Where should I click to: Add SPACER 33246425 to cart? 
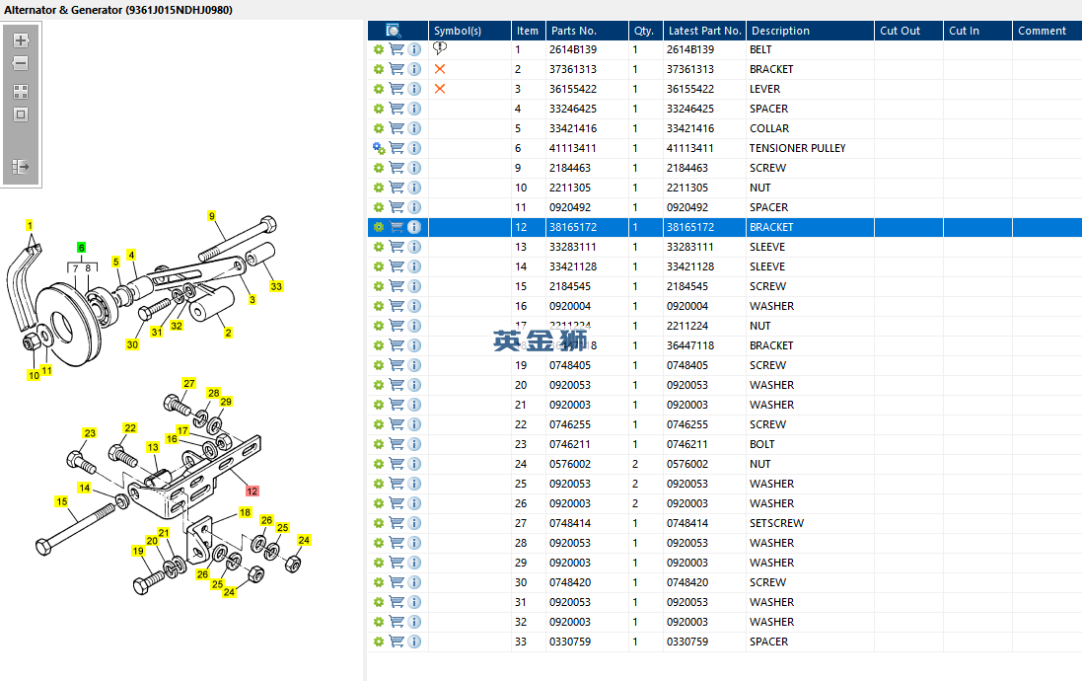coord(397,109)
